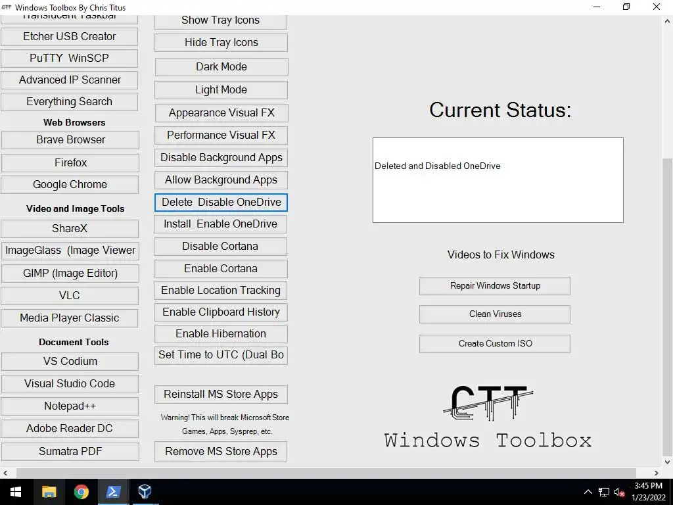Show hidden tray icons chevron
673x505 pixels.
pyautogui.click(x=588, y=492)
